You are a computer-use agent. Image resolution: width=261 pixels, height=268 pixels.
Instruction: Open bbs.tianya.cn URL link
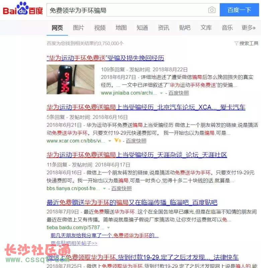click(73, 189)
